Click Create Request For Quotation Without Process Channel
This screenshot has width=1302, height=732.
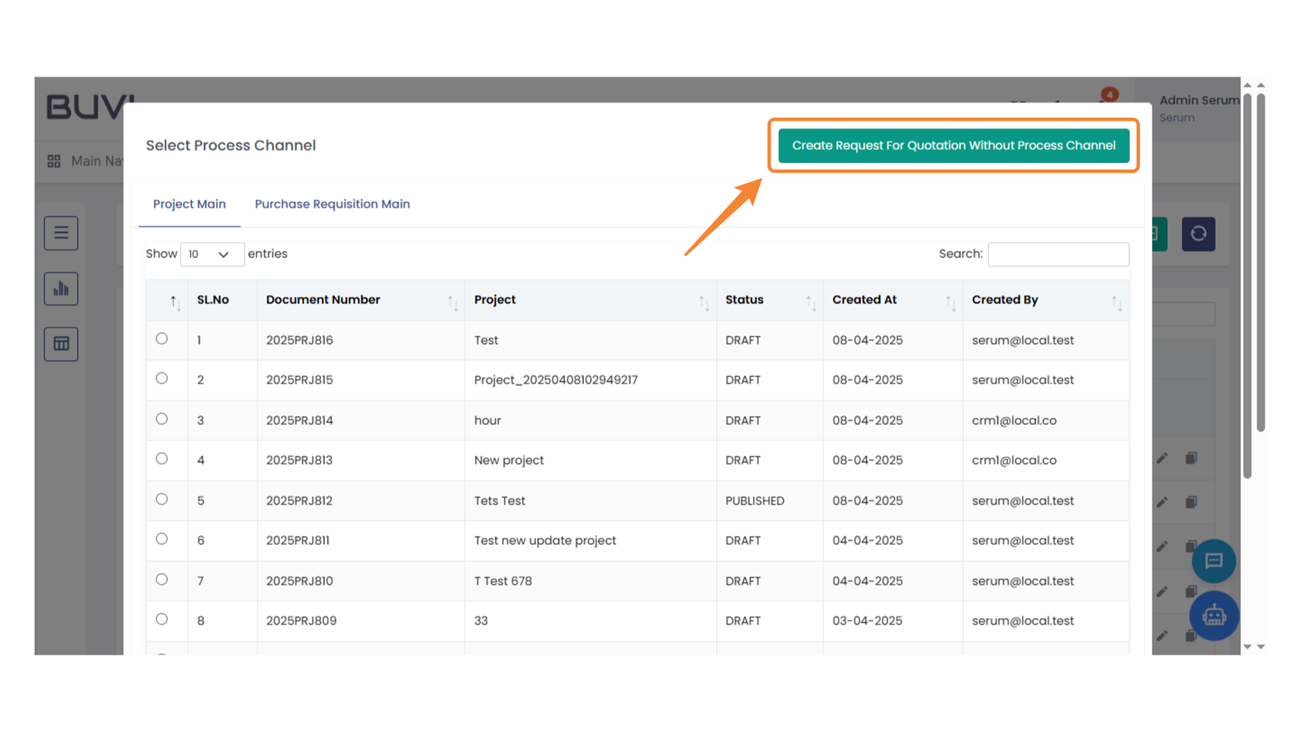coord(953,145)
